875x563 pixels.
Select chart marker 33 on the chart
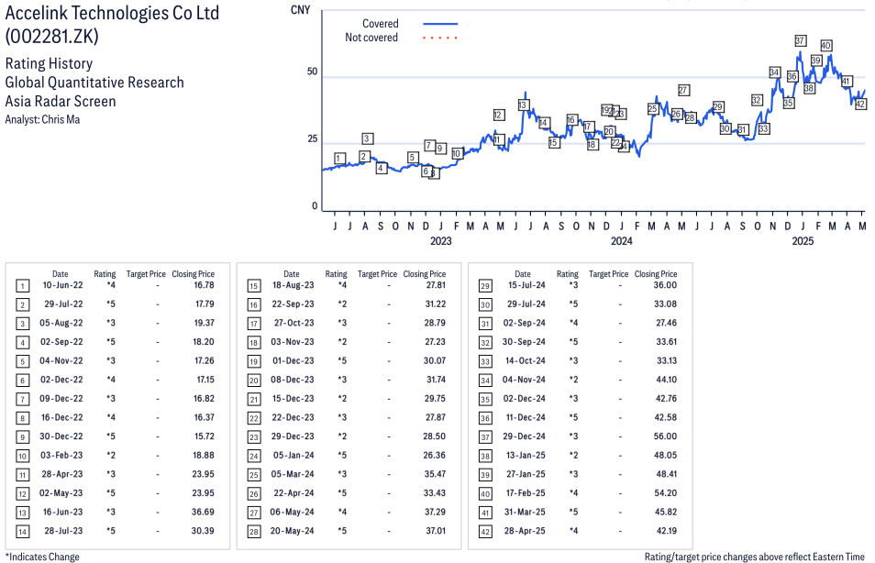[763, 129]
